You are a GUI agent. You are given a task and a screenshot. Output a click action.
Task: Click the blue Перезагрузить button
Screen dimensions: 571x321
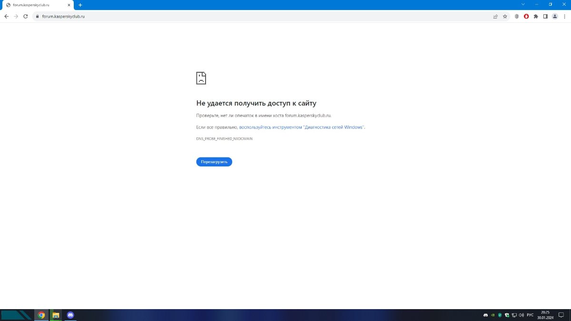point(214,162)
